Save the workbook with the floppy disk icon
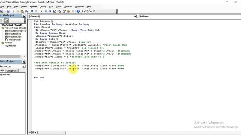The height and width of the screenshot is (135, 241). click(x=8, y=11)
